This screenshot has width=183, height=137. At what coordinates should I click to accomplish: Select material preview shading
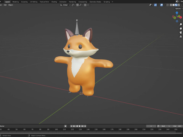tap(176, 5)
